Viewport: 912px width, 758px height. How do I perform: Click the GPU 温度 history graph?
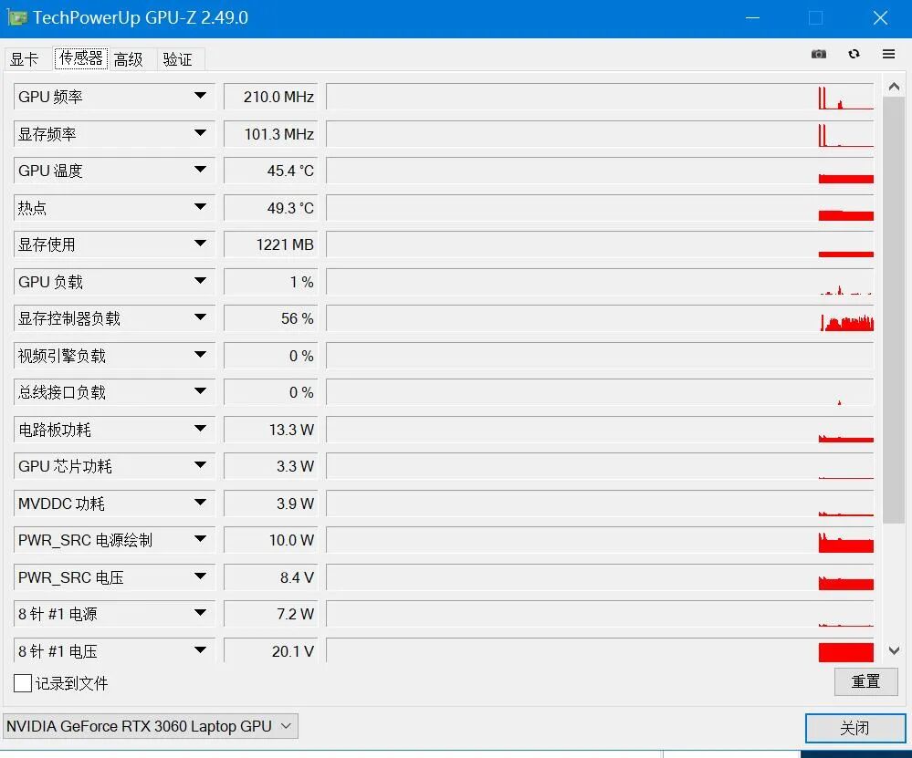coord(600,171)
